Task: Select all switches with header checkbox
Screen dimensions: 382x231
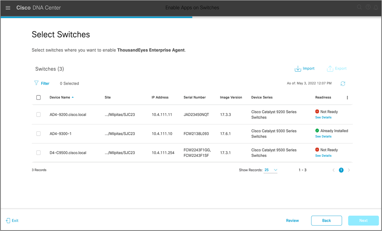Action: coord(38,97)
